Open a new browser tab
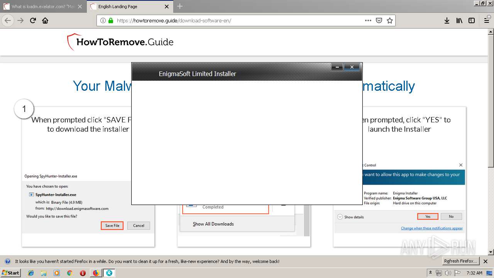494x278 pixels. pos(180,6)
